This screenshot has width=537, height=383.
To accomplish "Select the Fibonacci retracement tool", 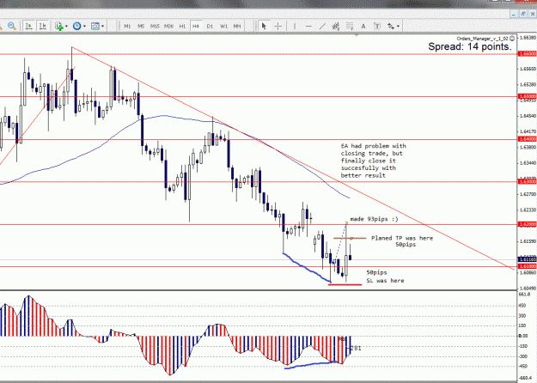I will click(350, 26).
